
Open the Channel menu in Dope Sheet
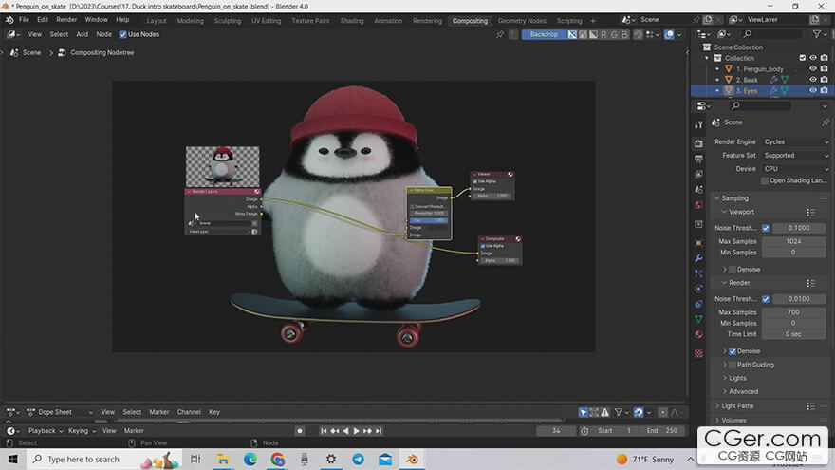click(x=189, y=412)
